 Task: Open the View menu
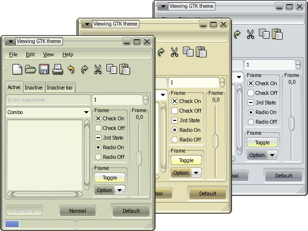[x=48, y=54]
